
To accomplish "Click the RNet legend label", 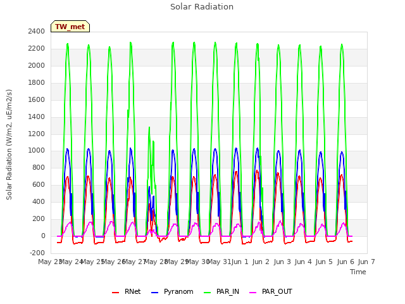I will [x=132, y=291].
